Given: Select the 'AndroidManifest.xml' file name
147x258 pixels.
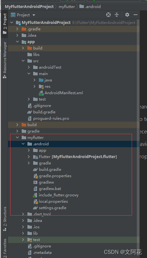Looking at the screenshot, I should tap(64, 93).
